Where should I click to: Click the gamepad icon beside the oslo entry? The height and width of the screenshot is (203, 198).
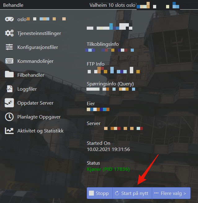pyautogui.click(x=9, y=19)
